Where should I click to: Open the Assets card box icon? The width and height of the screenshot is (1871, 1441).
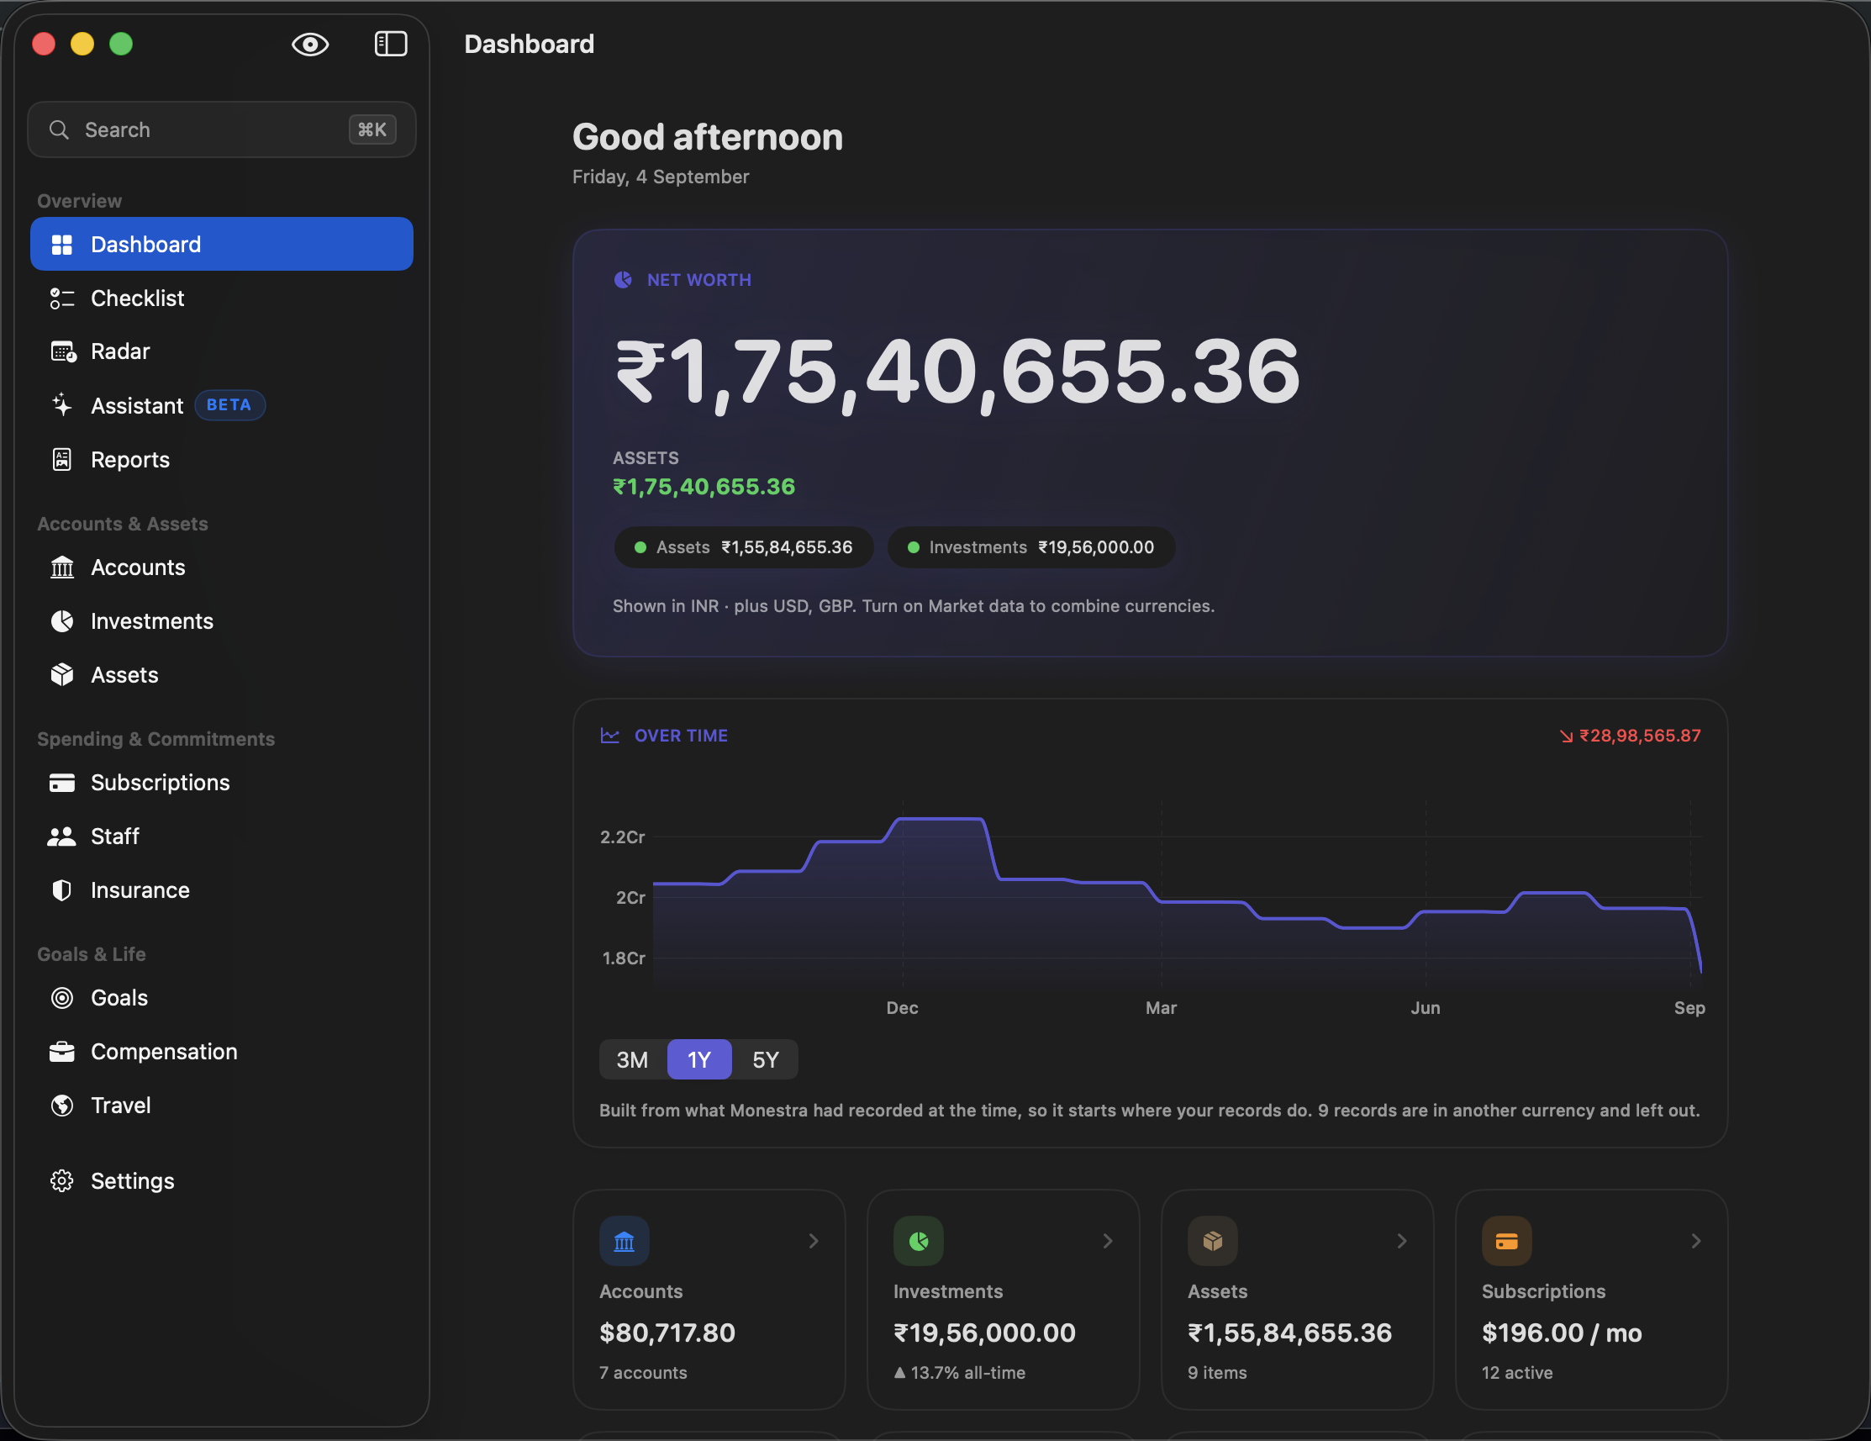[x=1212, y=1241]
